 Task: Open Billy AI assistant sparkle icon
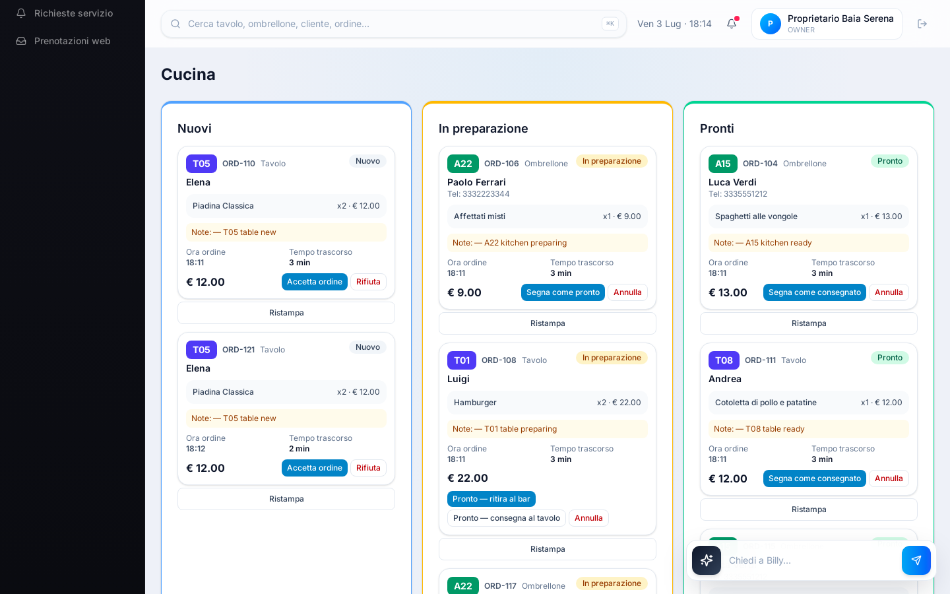707,560
